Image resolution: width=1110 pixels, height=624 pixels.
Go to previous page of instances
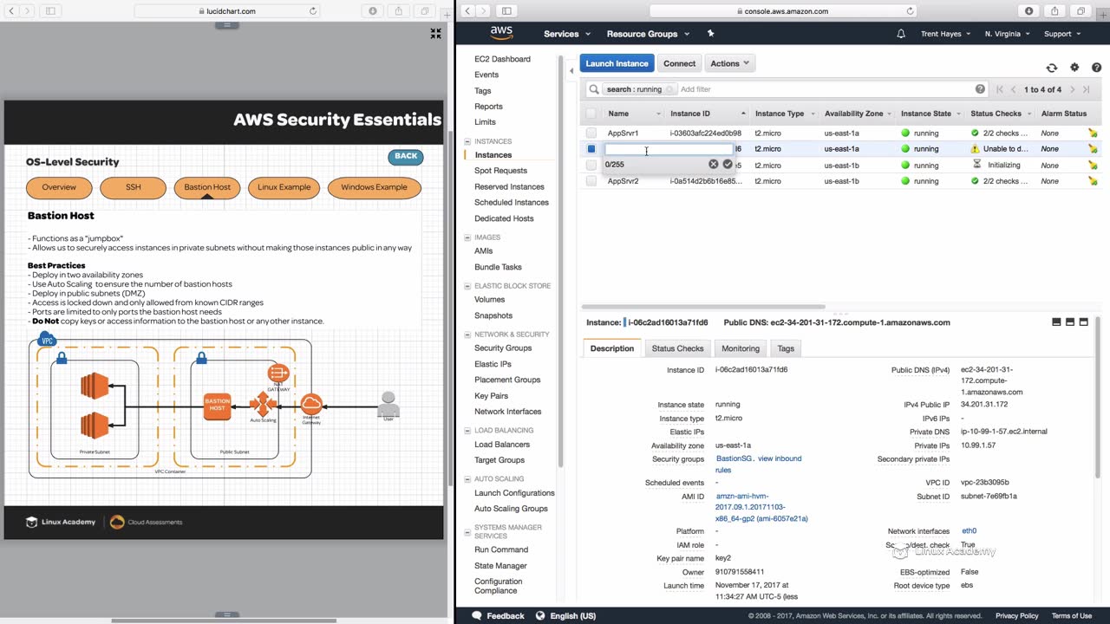pyautogui.click(x=1013, y=89)
